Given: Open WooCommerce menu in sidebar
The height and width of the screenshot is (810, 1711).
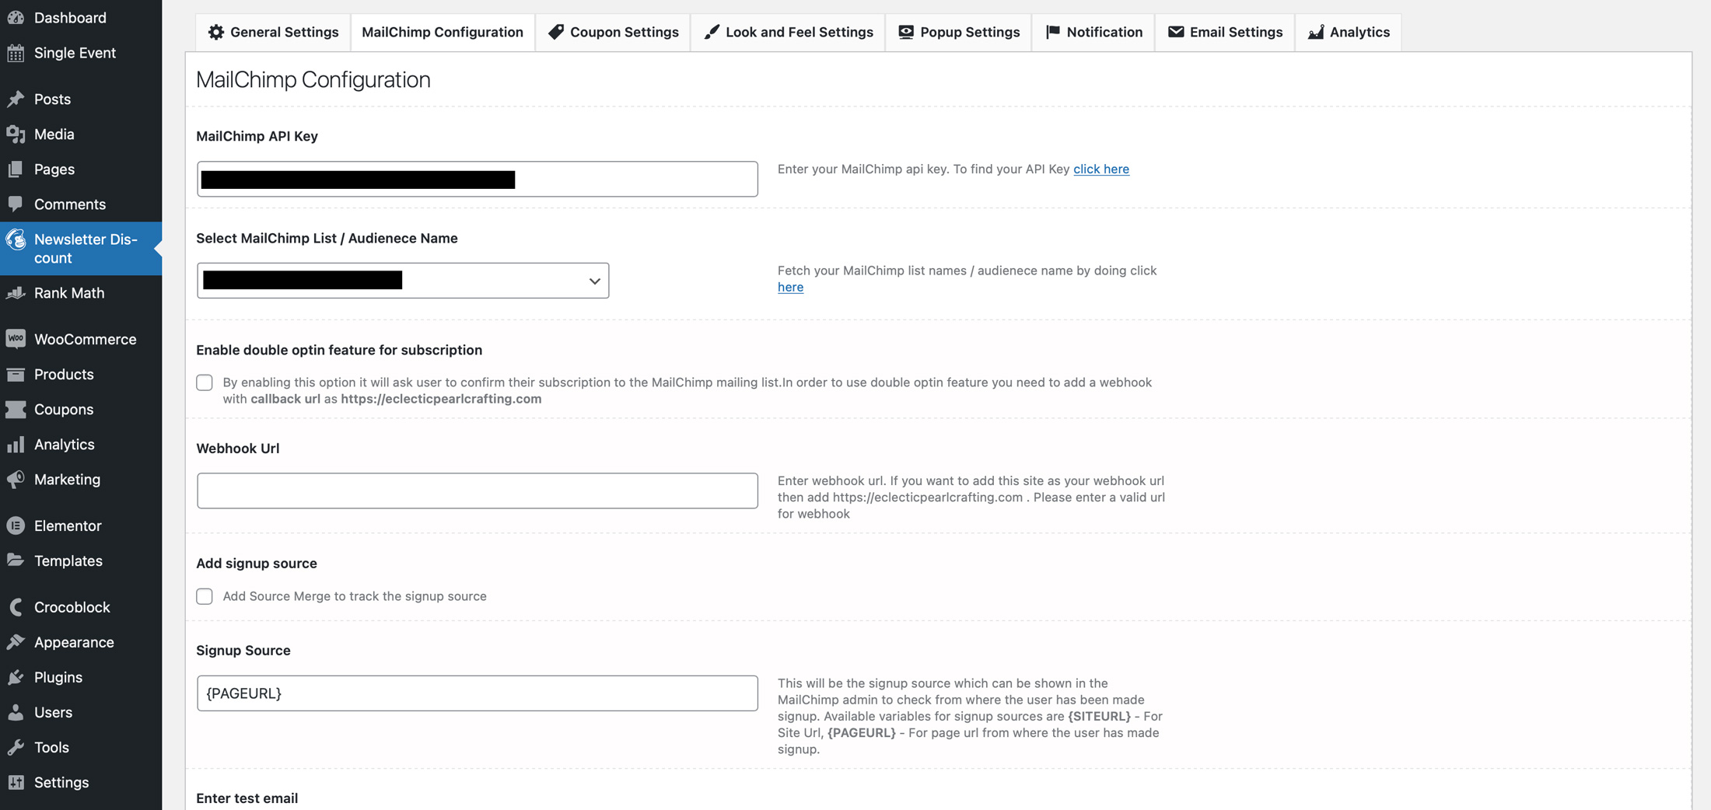Looking at the screenshot, I should pyautogui.click(x=81, y=339).
